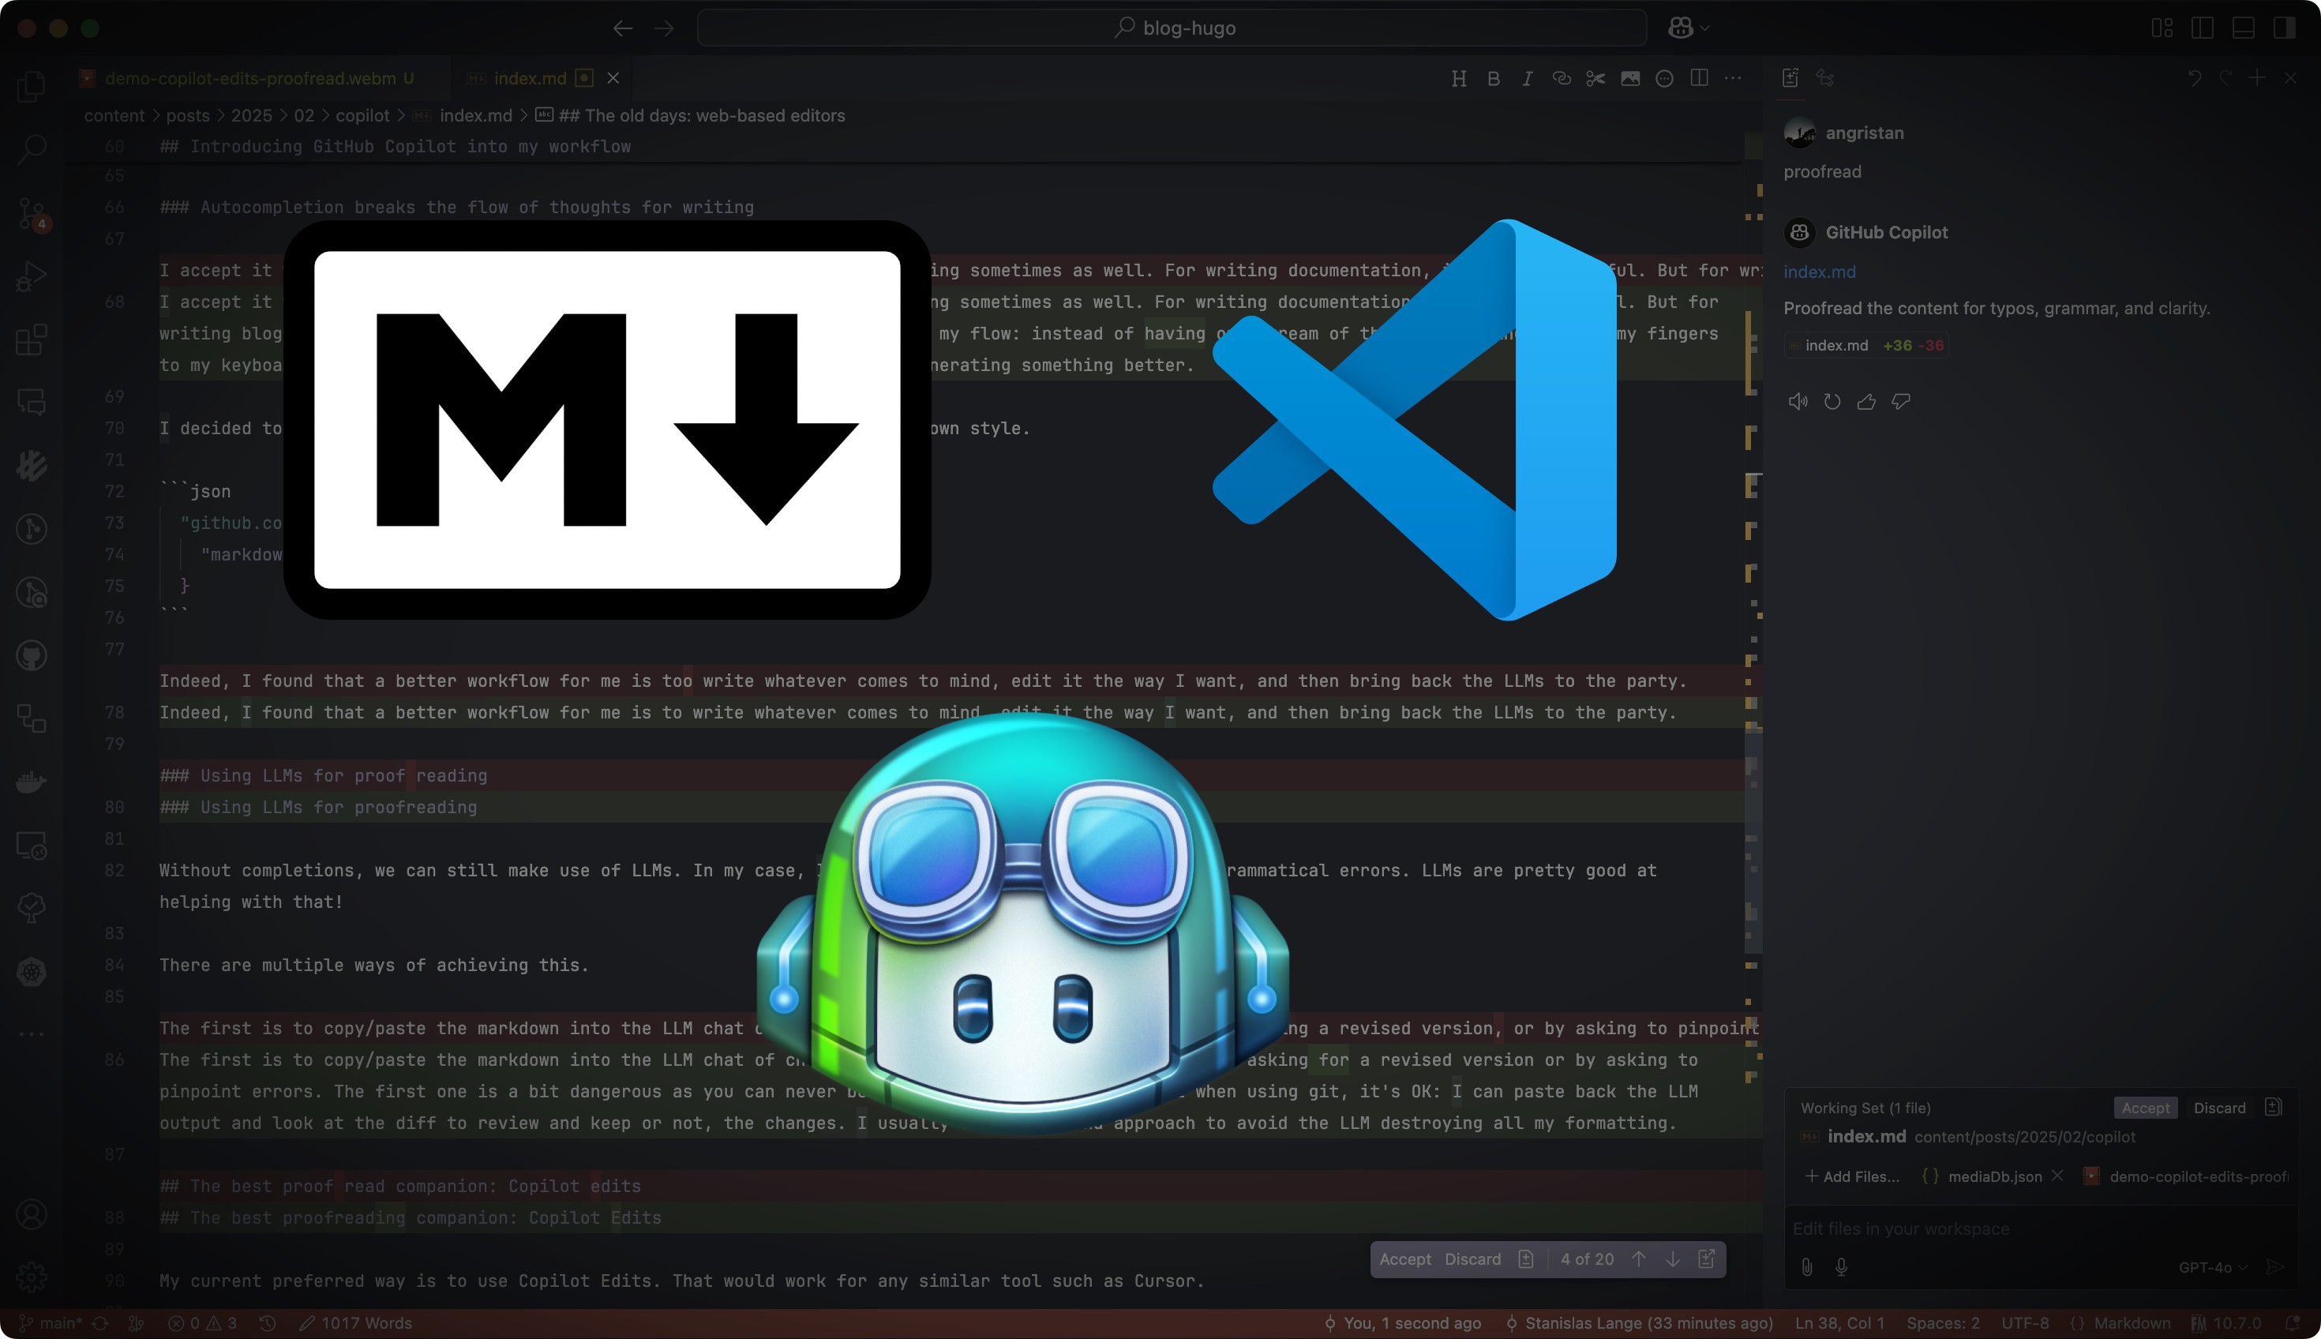This screenshot has width=2321, height=1339.
Task: Discard the change in the floating editor toolbar
Action: point(1472,1259)
